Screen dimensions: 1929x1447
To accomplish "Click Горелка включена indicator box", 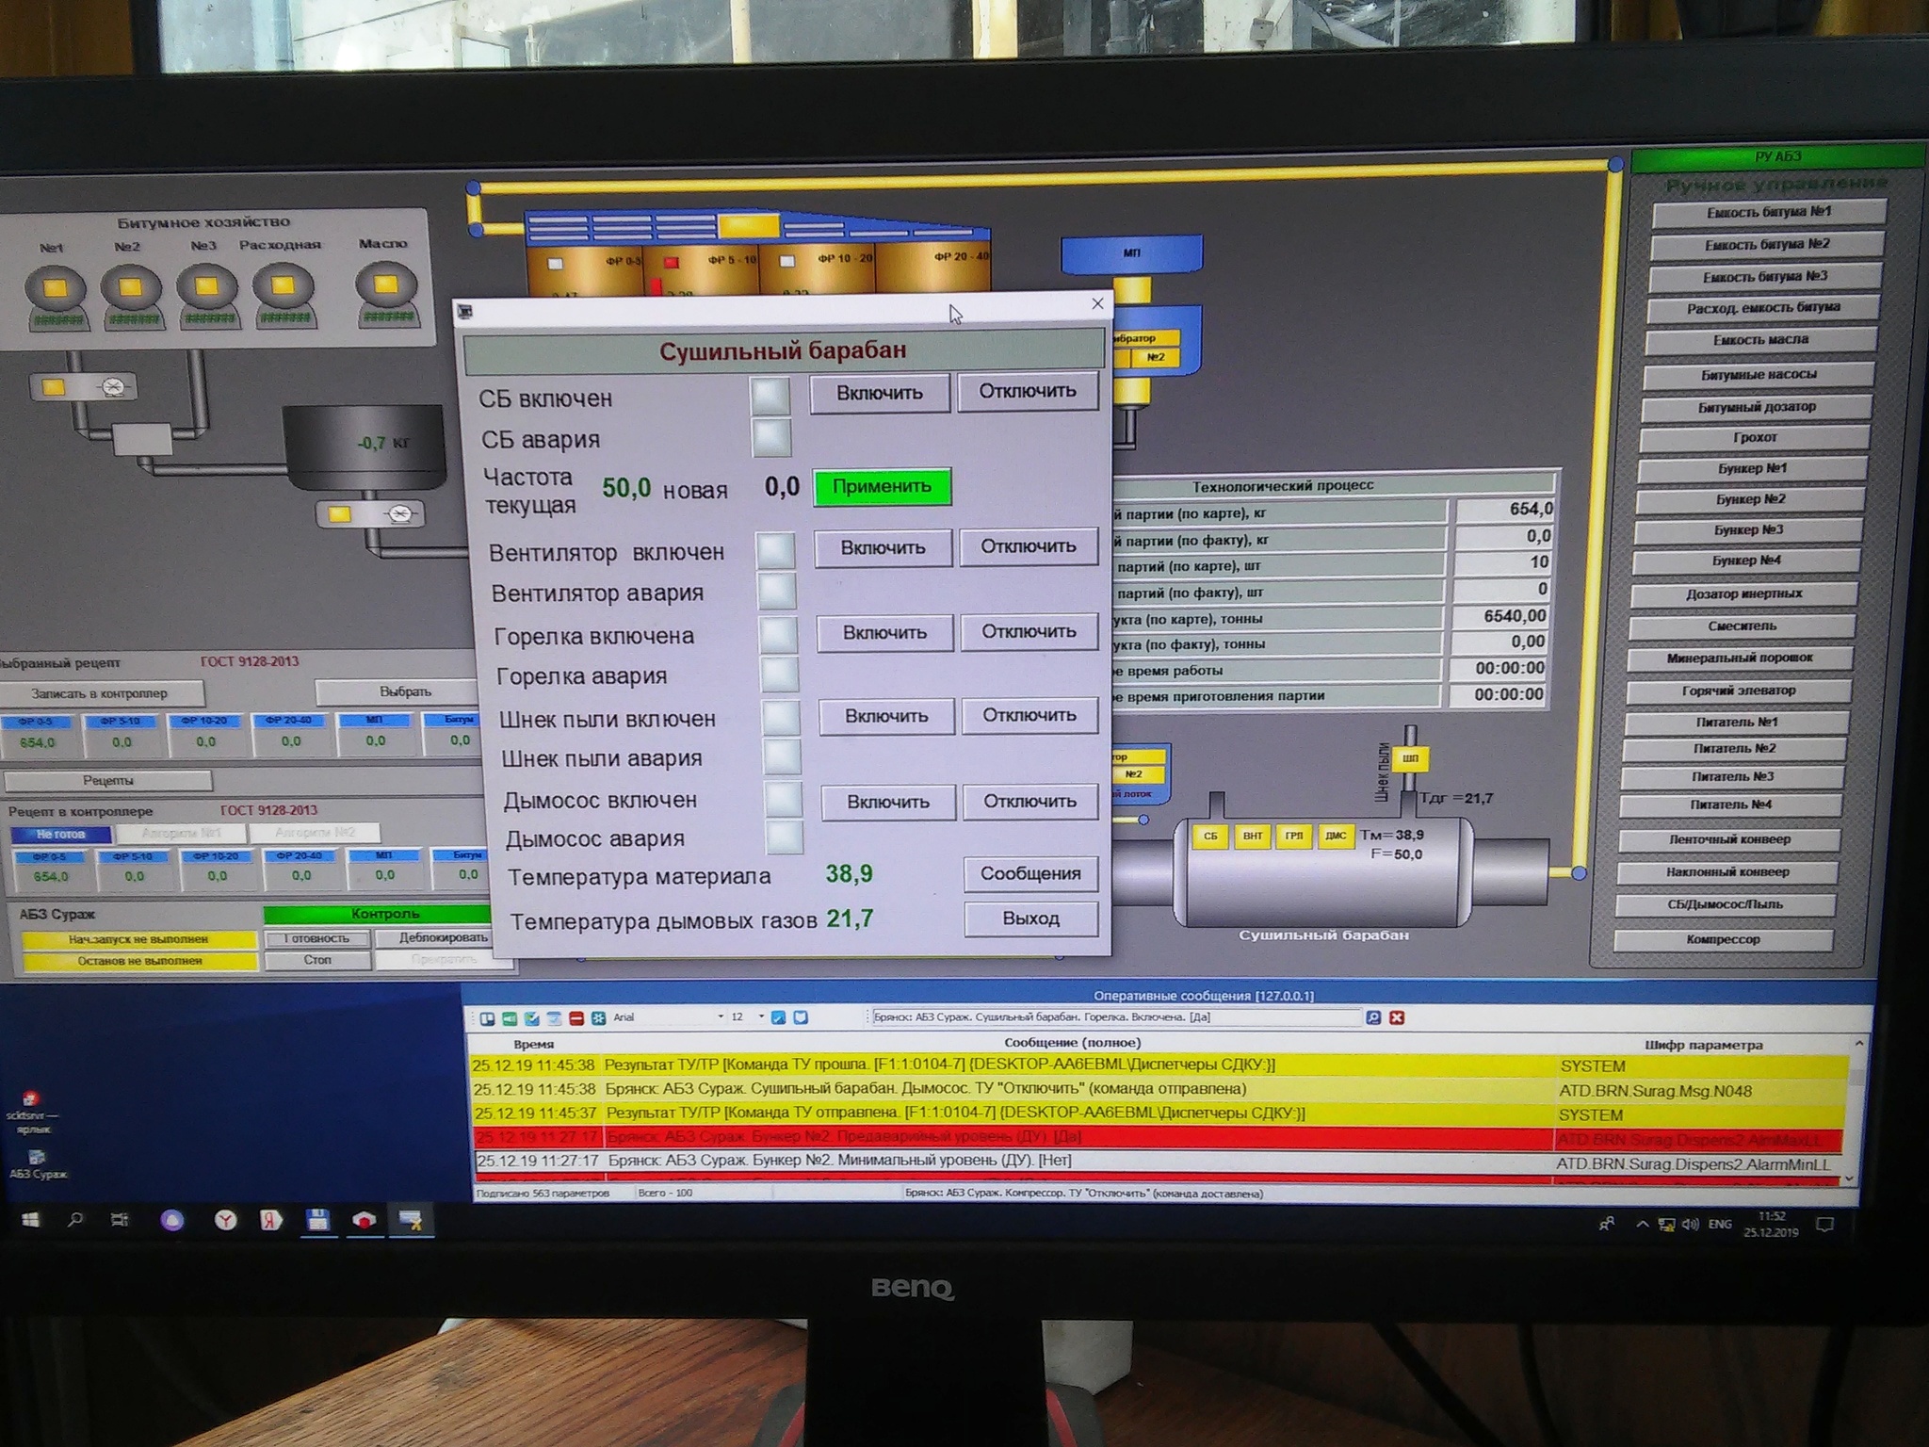I will click(x=779, y=635).
